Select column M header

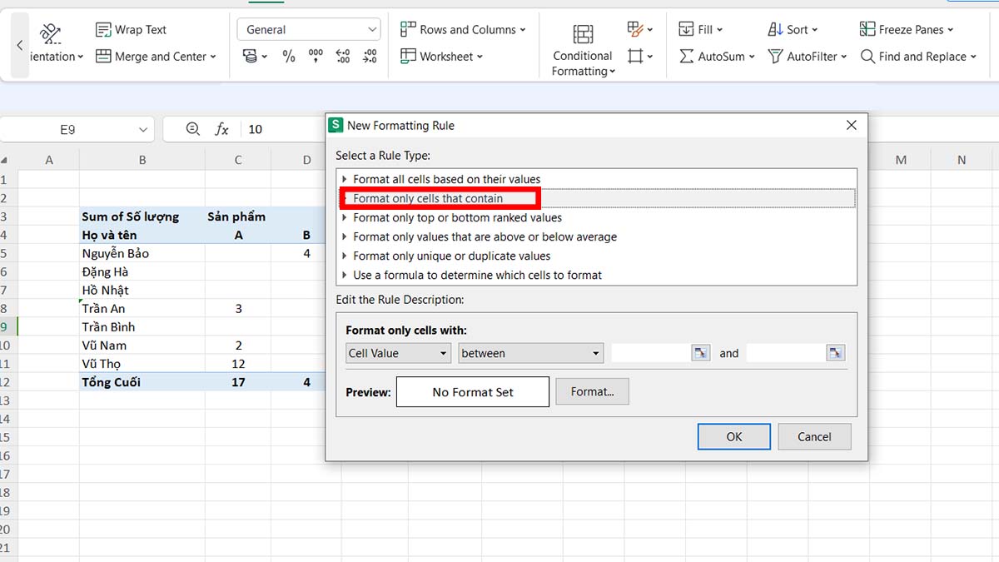point(901,160)
